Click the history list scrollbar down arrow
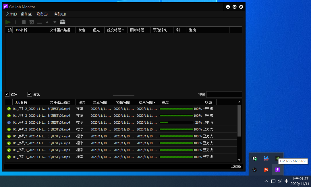 [239, 160]
